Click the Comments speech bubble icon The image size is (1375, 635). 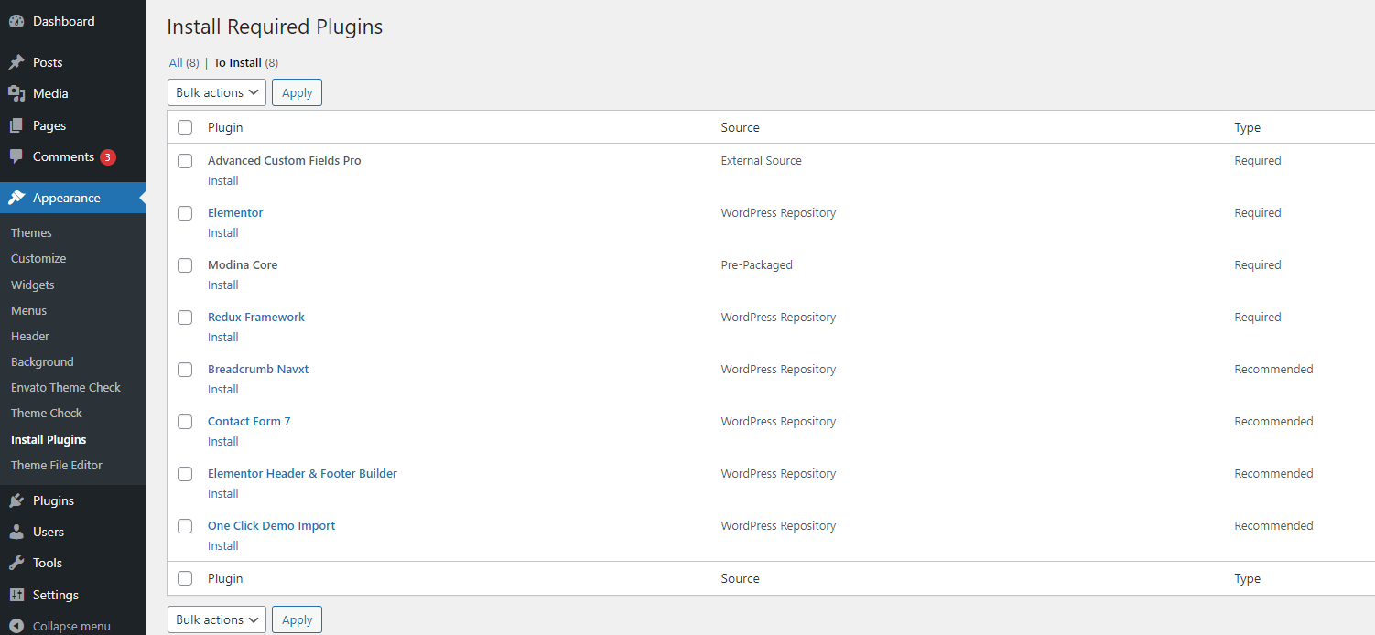16,156
